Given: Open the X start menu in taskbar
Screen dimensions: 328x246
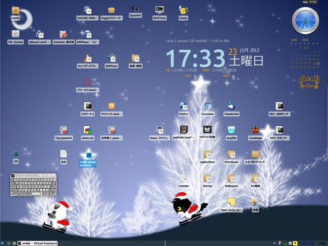Looking at the screenshot, I should (2, 243).
